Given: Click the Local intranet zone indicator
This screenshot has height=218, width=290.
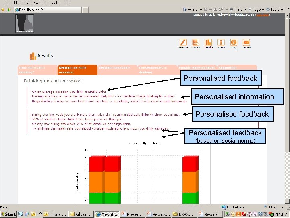Looking at the screenshot, I should (x=233, y=207).
